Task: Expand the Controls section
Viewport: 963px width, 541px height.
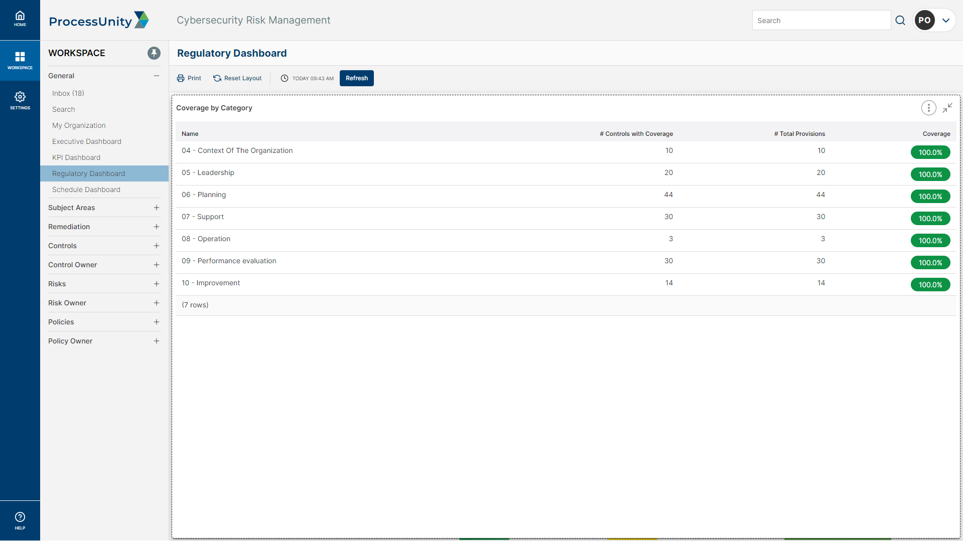Action: (157, 246)
